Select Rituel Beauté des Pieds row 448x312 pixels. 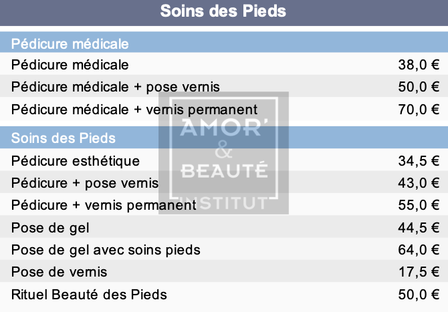pyautogui.click(x=224, y=295)
